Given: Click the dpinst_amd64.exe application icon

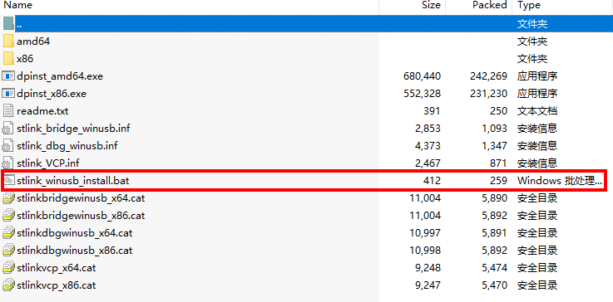Looking at the screenshot, I should [x=8, y=76].
